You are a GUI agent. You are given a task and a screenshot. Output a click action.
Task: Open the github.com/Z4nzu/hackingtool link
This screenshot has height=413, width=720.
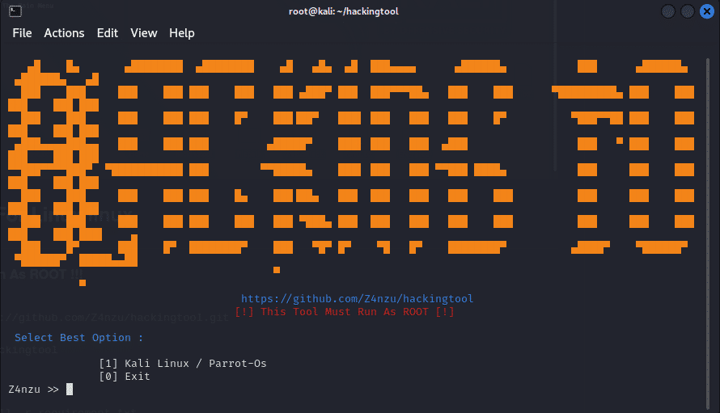(358, 299)
